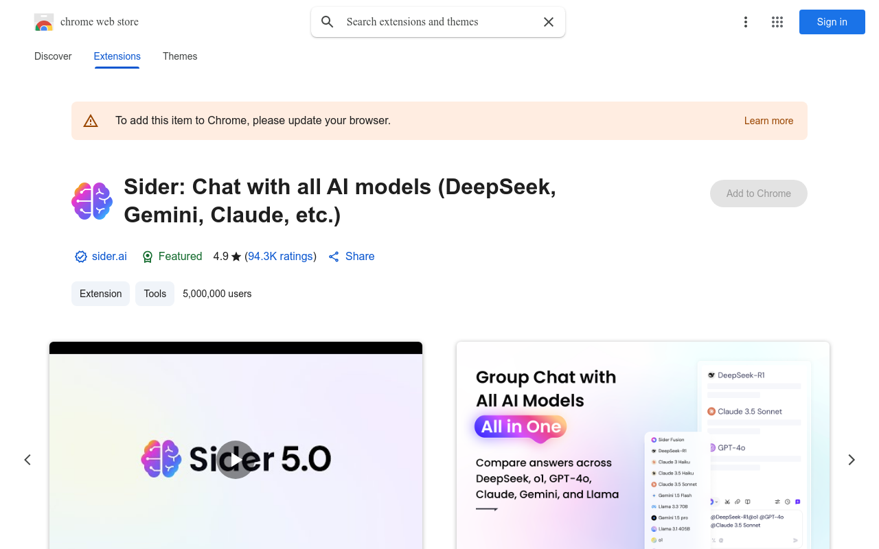Click the warning triangle icon in banner

[x=91, y=121]
